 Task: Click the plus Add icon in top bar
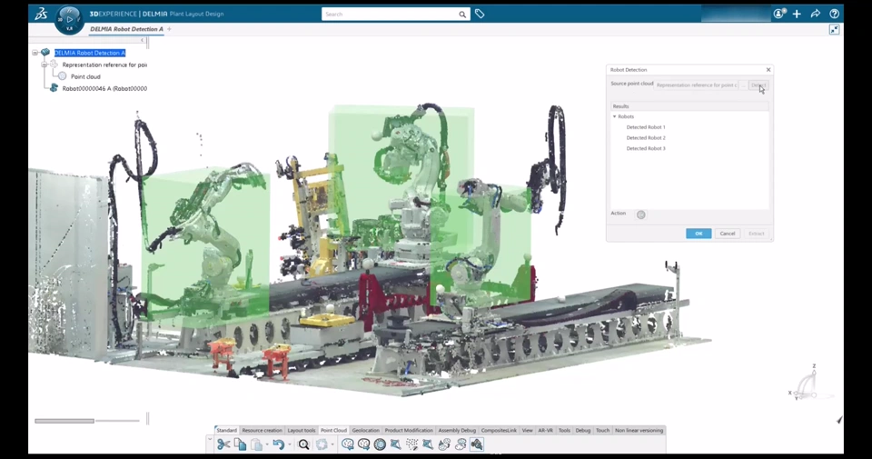(797, 14)
